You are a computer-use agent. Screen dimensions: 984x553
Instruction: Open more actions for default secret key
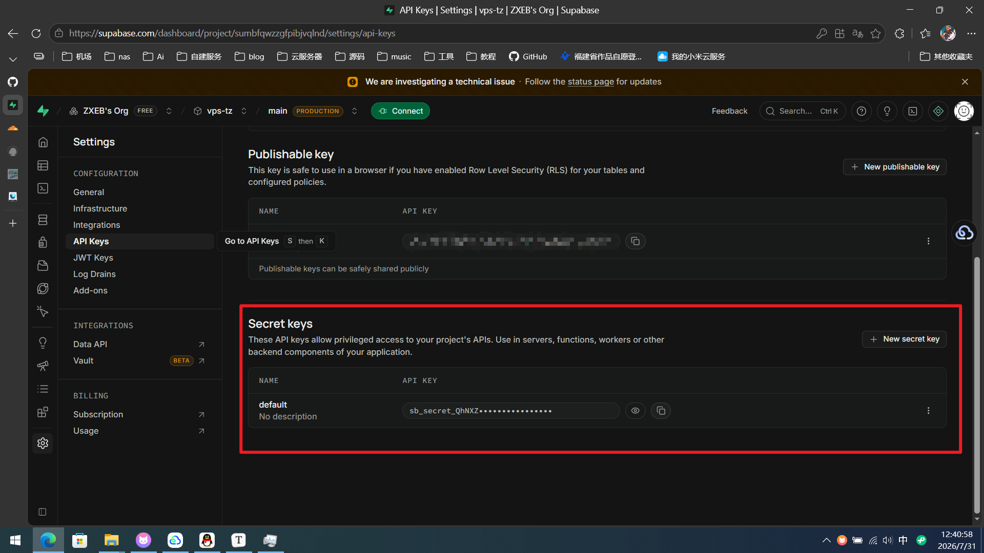pos(928,411)
